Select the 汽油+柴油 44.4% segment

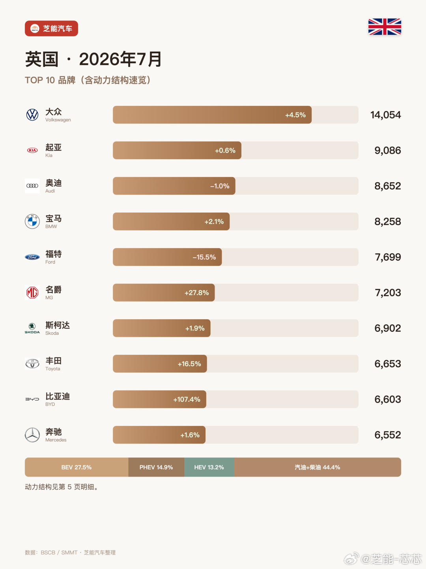(318, 467)
